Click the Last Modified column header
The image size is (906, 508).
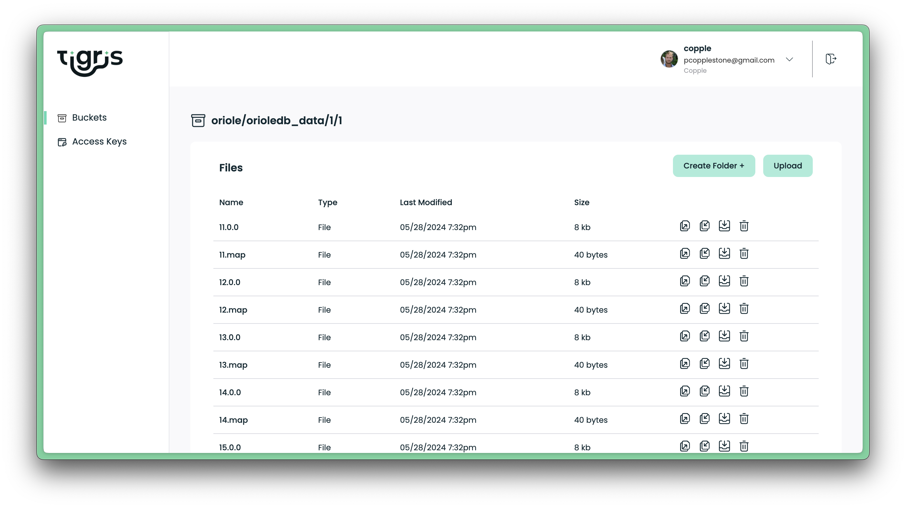(x=426, y=202)
